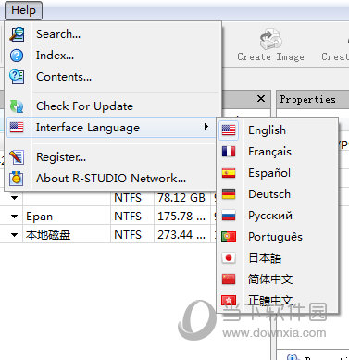Open the Help menu
This screenshot has height=360, width=349.
23,10
